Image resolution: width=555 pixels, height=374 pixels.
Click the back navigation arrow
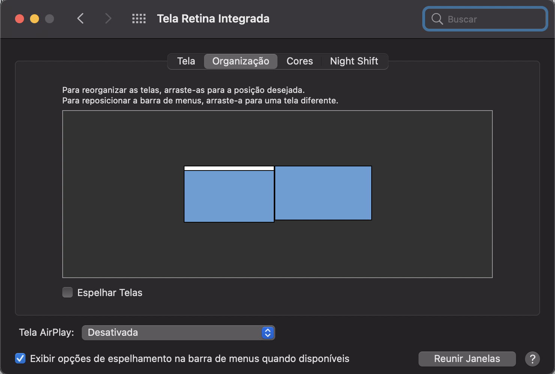[x=80, y=18]
